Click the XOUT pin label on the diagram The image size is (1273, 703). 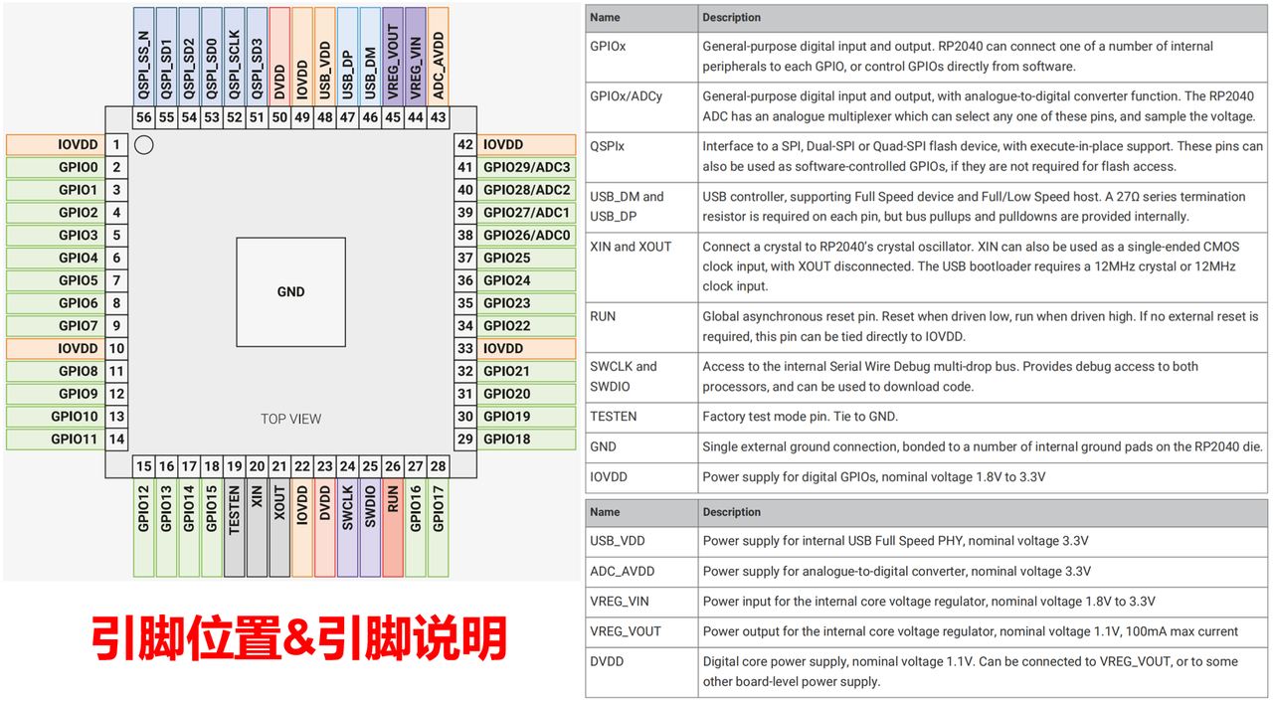click(279, 527)
